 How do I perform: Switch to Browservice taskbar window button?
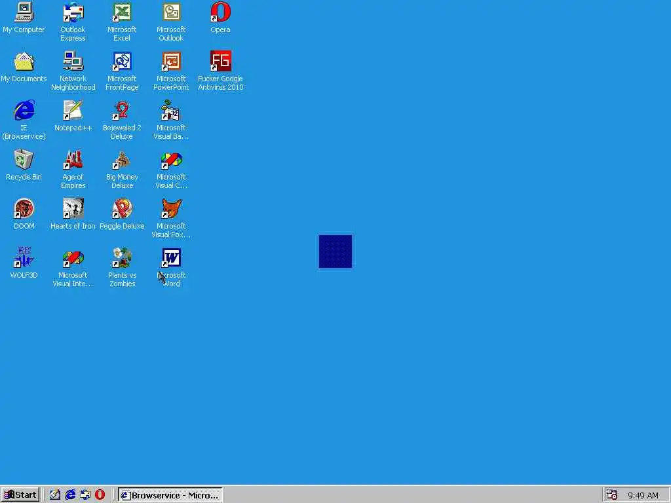[170, 495]
